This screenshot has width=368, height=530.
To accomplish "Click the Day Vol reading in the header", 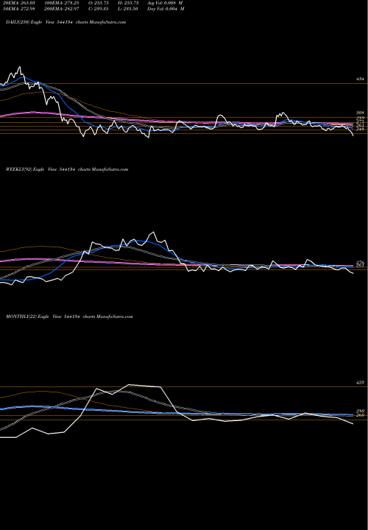I will click(x=166, y=9).
